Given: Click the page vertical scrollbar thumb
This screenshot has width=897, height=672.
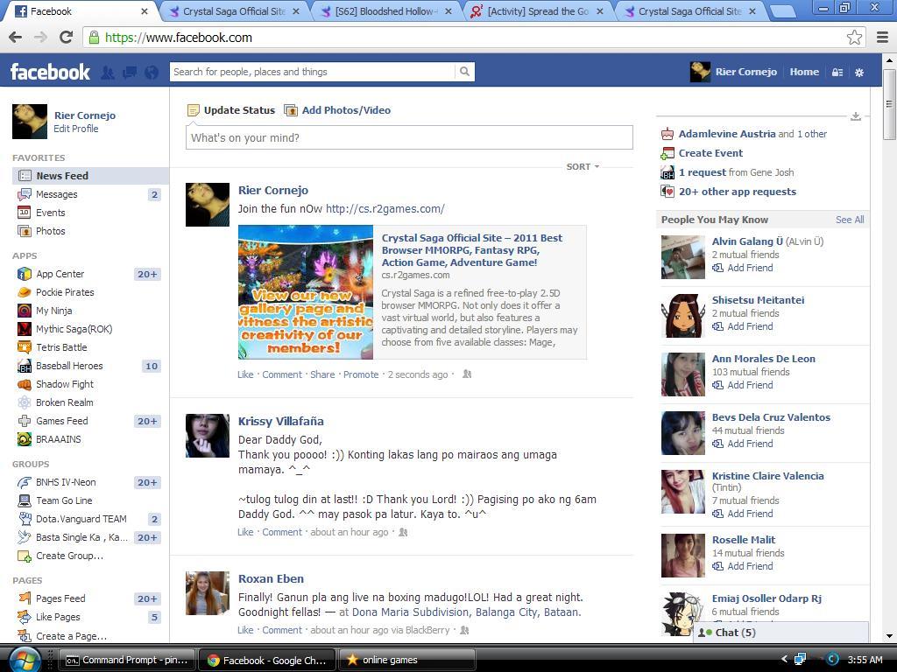Looking at the screenshot, I should (x=889, y=105).
